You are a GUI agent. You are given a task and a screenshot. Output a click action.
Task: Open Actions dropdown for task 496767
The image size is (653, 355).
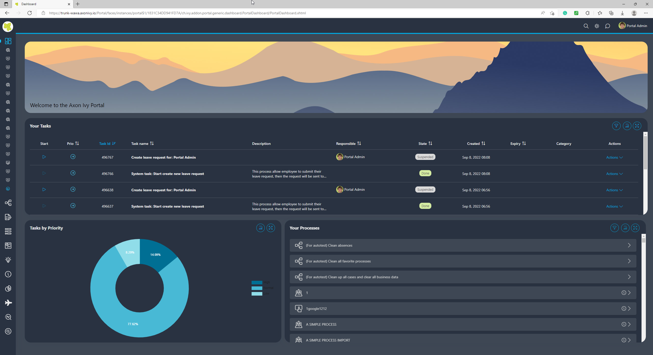click(x=614, y=157)
